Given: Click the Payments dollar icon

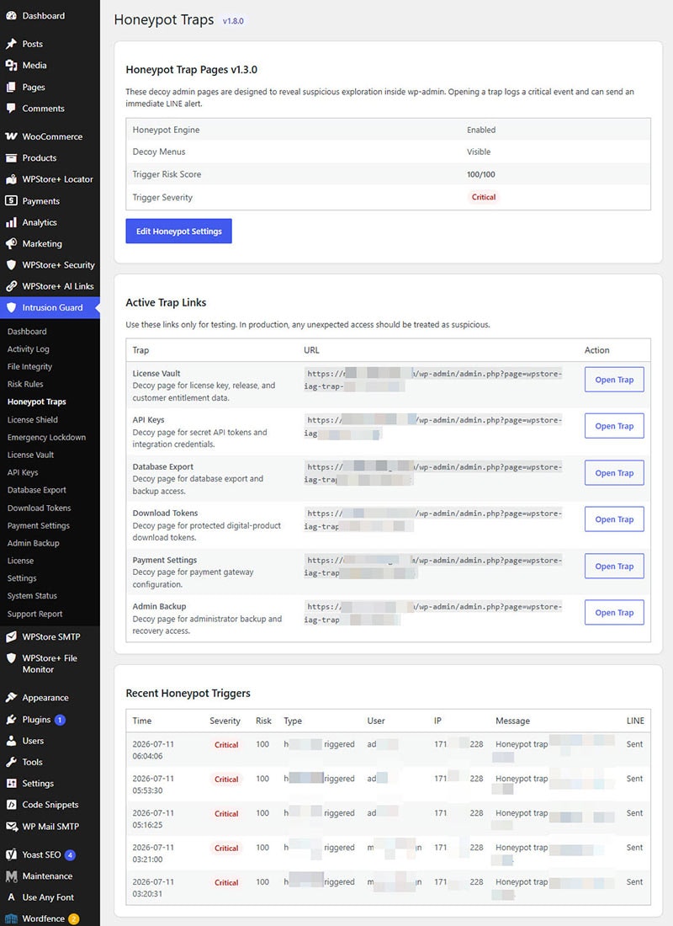Looking at the screenshot, I should (11, 201).
